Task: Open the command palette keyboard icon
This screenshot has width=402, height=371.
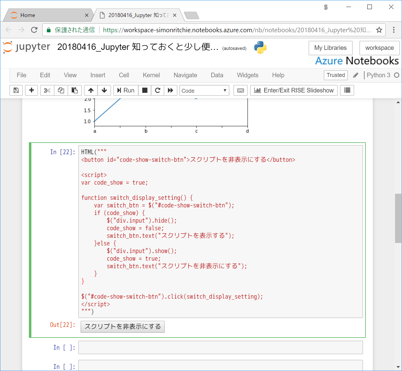Action: click(x=240, y=90)
